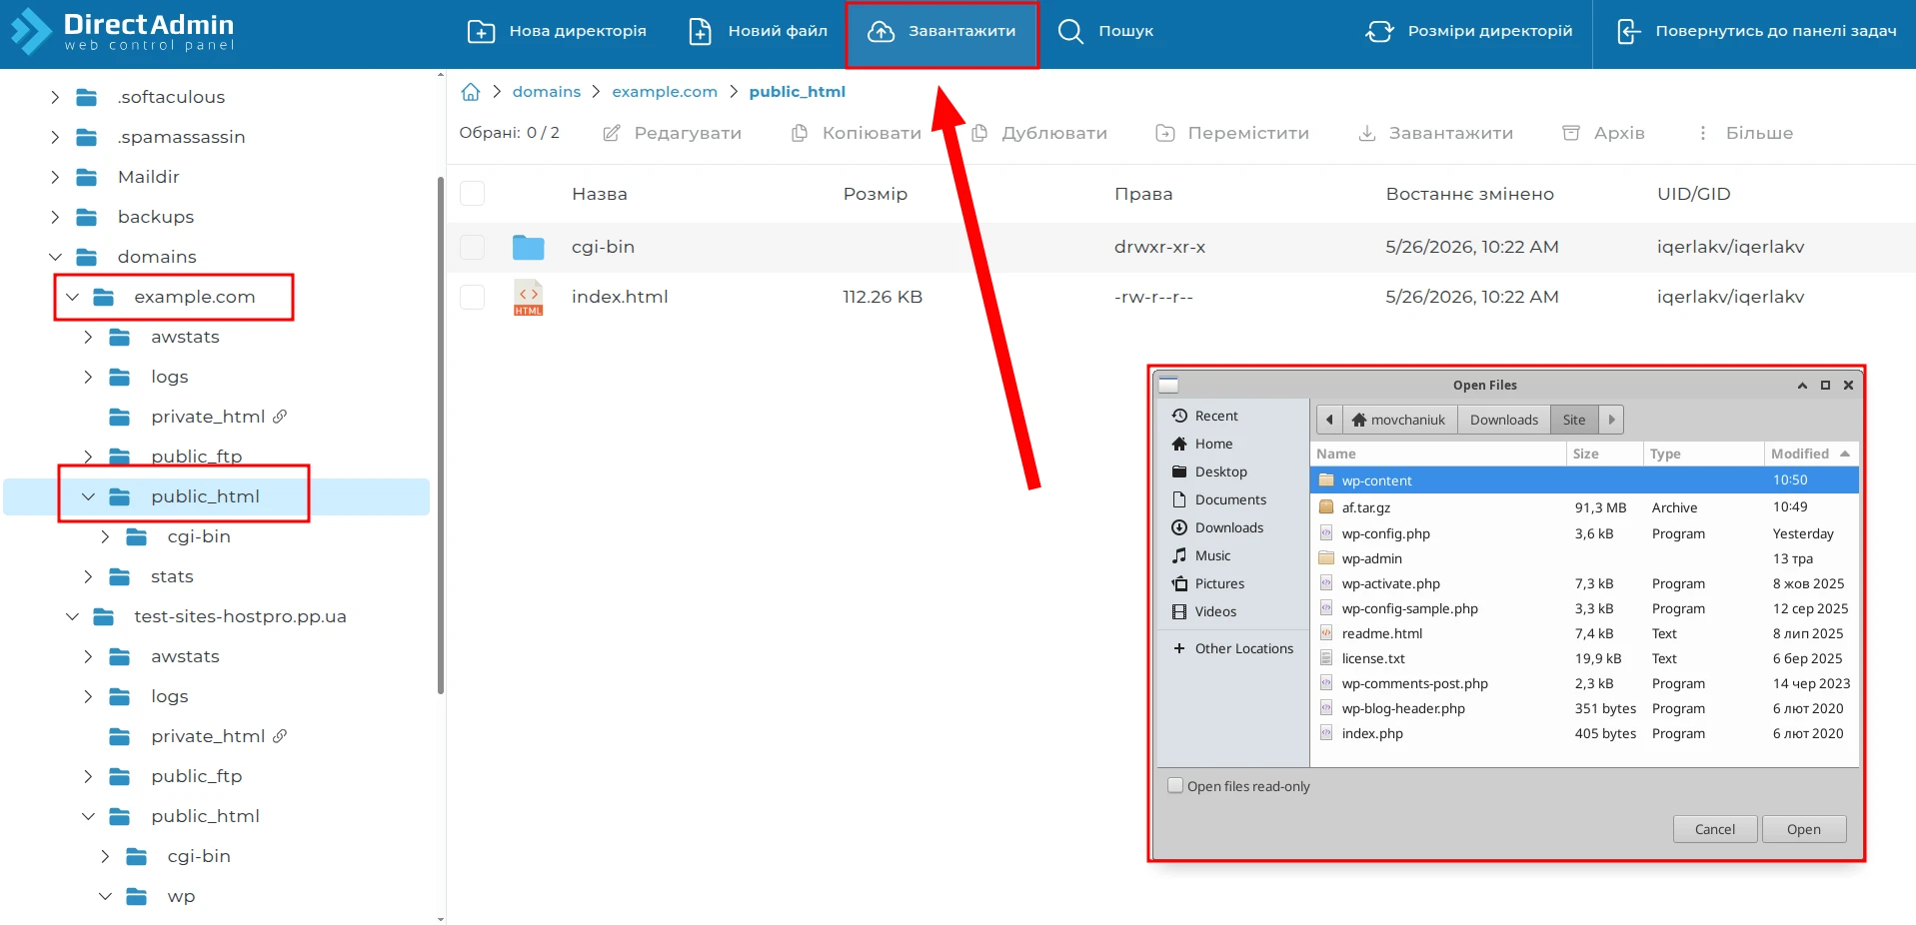Click the Перемістити move icon
Image resolution: width=1916 pixels, height=925 pixels.
[x=1165, y=133]
